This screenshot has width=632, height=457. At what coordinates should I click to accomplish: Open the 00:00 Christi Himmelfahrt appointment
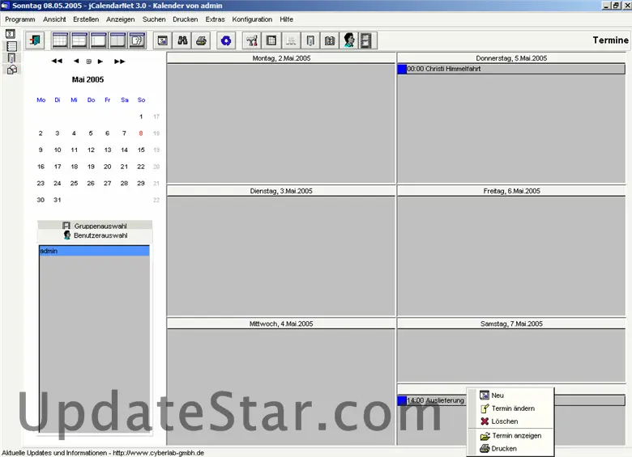coord(511,69)
